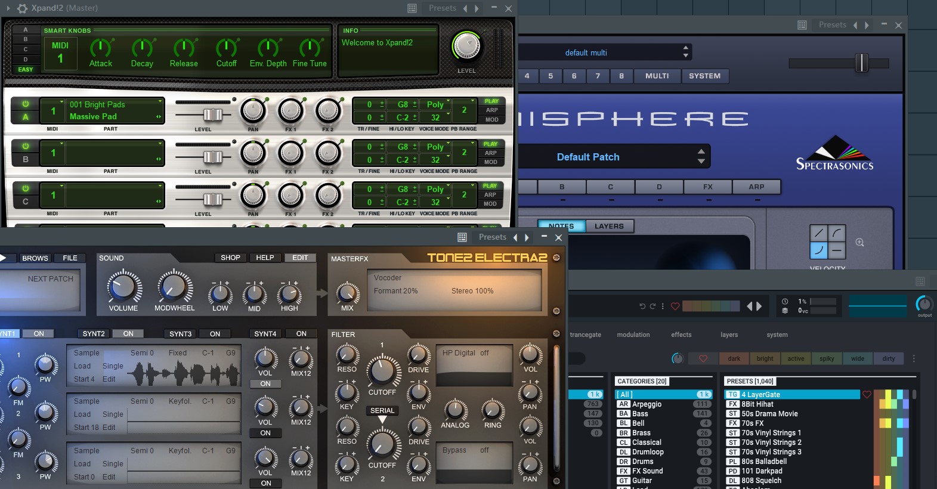Toggle SYNT3 ON switch in Electra2
The height and width of the screenshot is (489, 937).
[x=215, y=334]
